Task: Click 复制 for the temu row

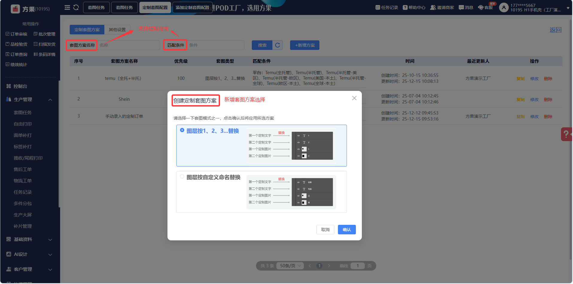Action: (521, 79)
